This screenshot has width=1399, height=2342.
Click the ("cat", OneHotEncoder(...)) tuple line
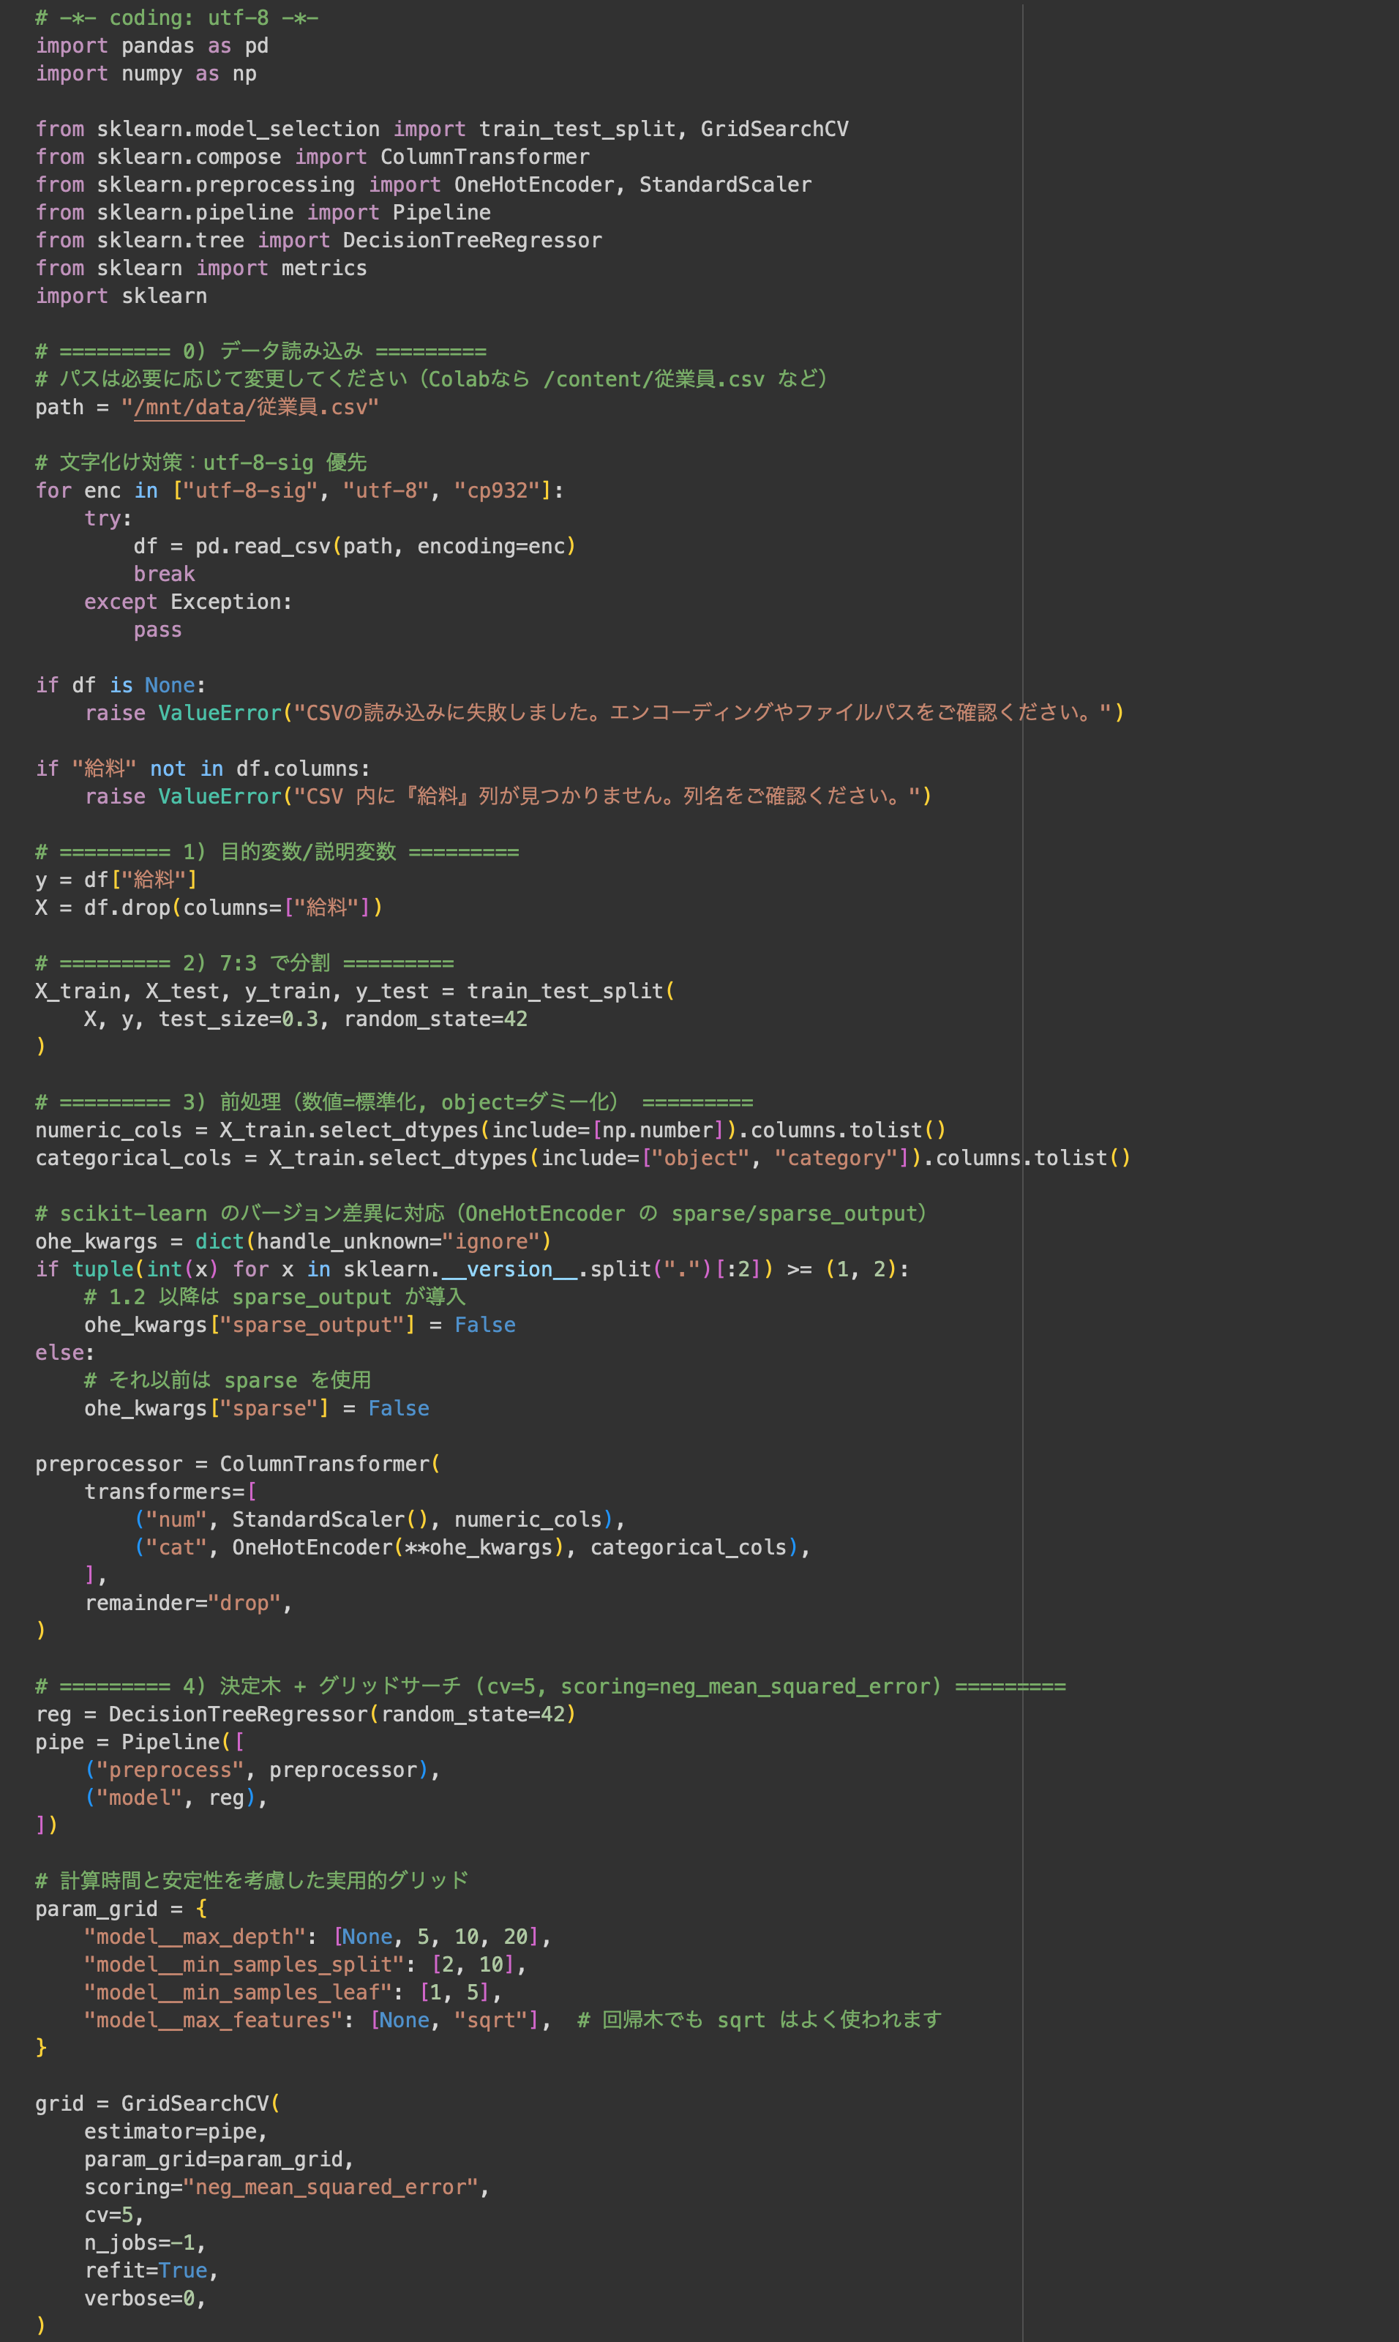click(x=465, y=1547)
